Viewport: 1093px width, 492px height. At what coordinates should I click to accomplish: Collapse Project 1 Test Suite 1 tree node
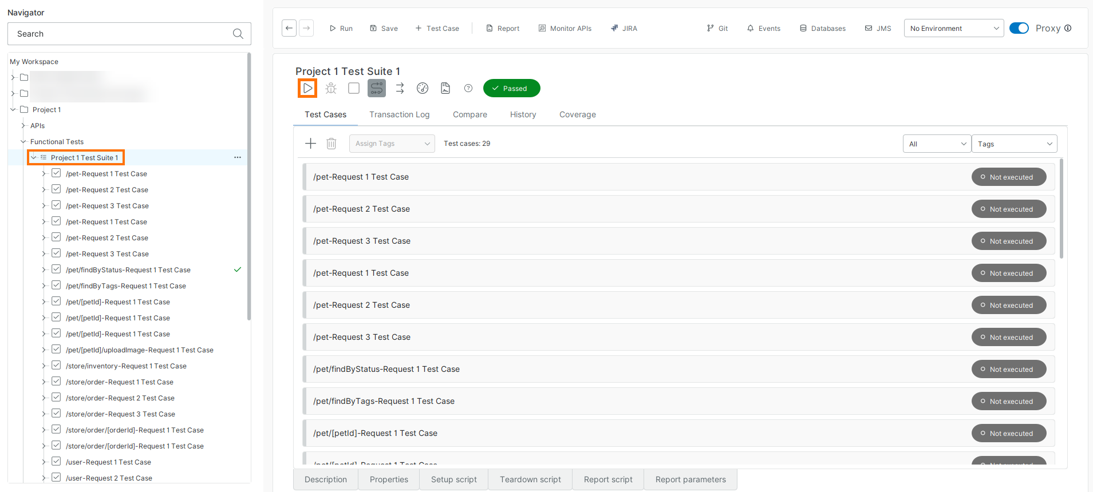(34, 157)
